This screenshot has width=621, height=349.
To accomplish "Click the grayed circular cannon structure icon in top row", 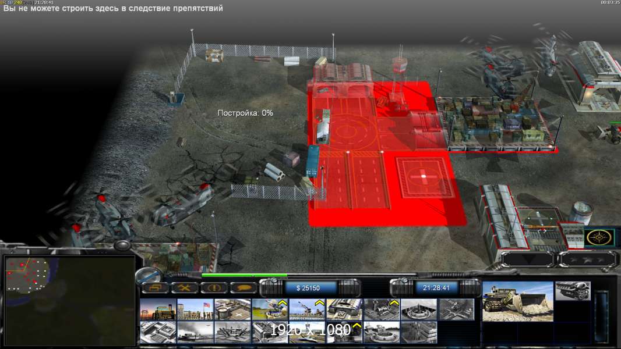I will [419, 309].
